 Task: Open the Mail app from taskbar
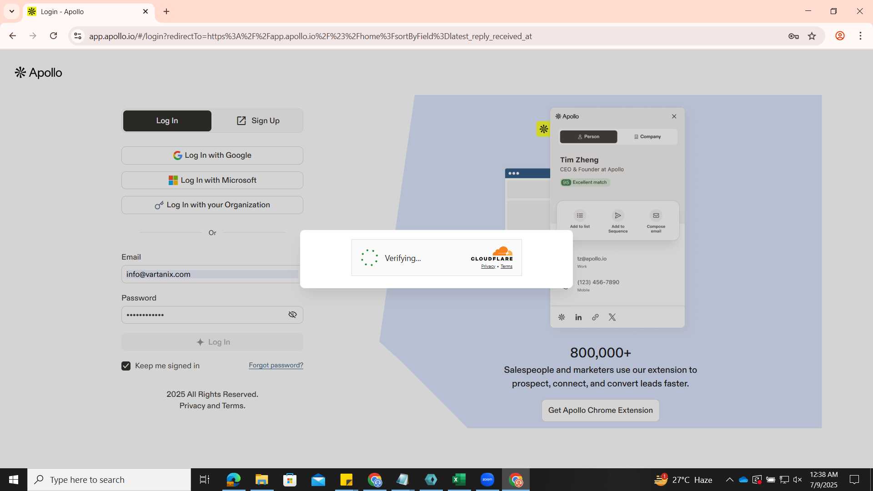pos(318,480)
